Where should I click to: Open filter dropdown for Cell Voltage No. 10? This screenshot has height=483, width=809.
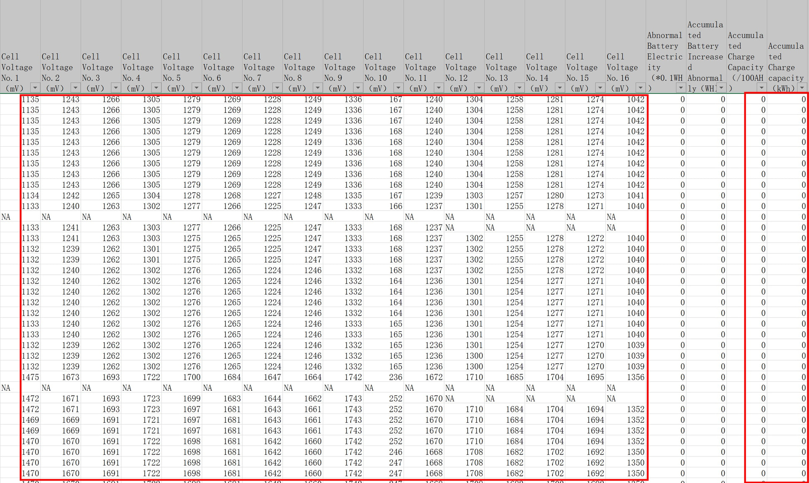(398, 88)
